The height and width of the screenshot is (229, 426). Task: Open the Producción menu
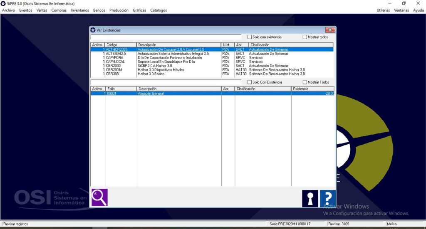pyautogui.click(x=119, y=10)
